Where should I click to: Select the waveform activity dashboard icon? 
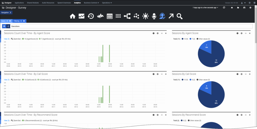100,16
